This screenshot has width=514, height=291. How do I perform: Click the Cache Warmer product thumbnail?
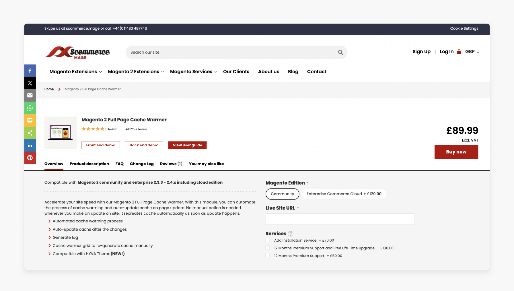click(x=61, y=133)
